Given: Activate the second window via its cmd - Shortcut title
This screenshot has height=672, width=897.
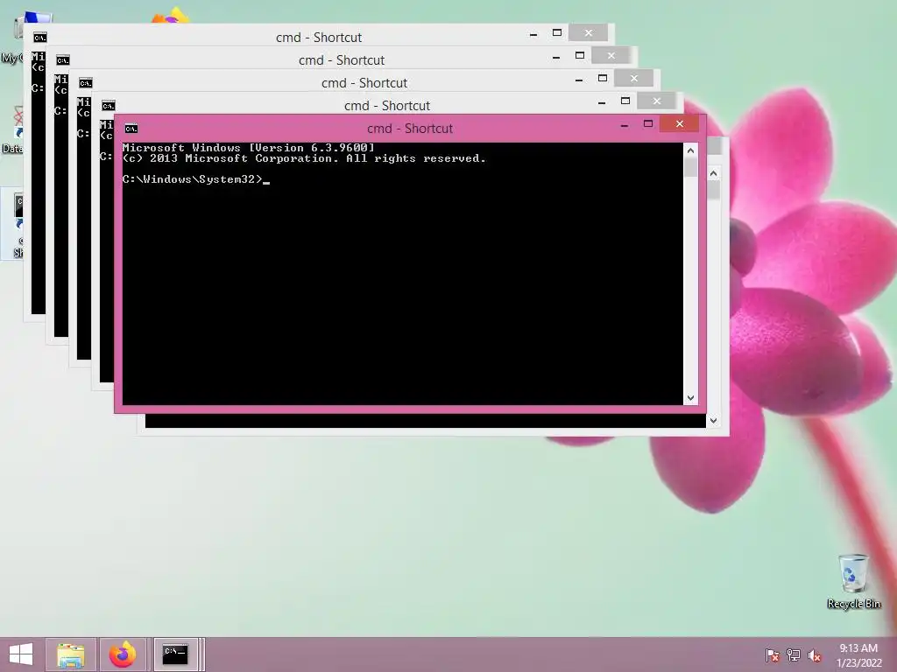Looking at the screenshot, I should pyautogui.click(x=342, y=60).
